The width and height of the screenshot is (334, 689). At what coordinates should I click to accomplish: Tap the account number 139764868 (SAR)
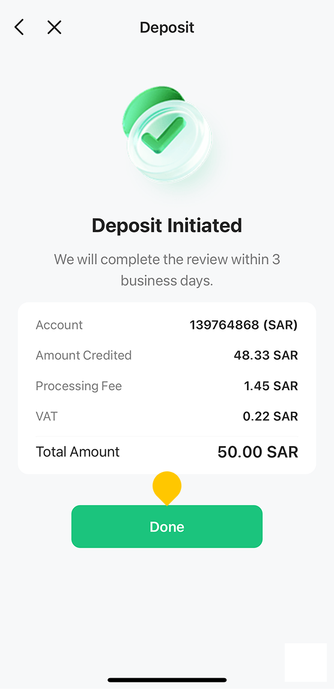tap(243, 325)
